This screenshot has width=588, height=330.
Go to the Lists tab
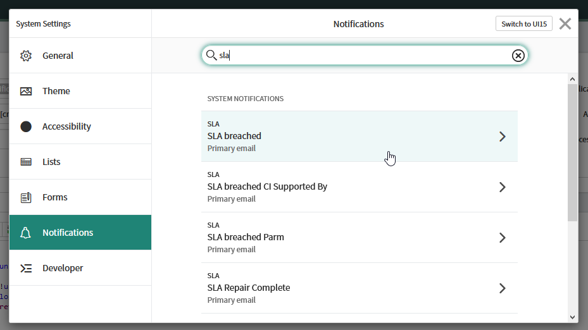coord(80,162)
